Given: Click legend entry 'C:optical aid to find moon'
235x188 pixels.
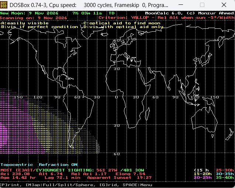Looking at the screenshot, I should (122, 23).
